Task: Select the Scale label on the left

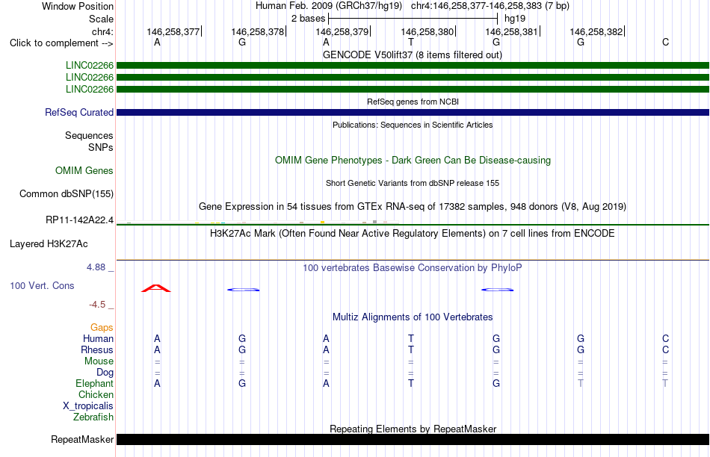Action: pos(101,19)
